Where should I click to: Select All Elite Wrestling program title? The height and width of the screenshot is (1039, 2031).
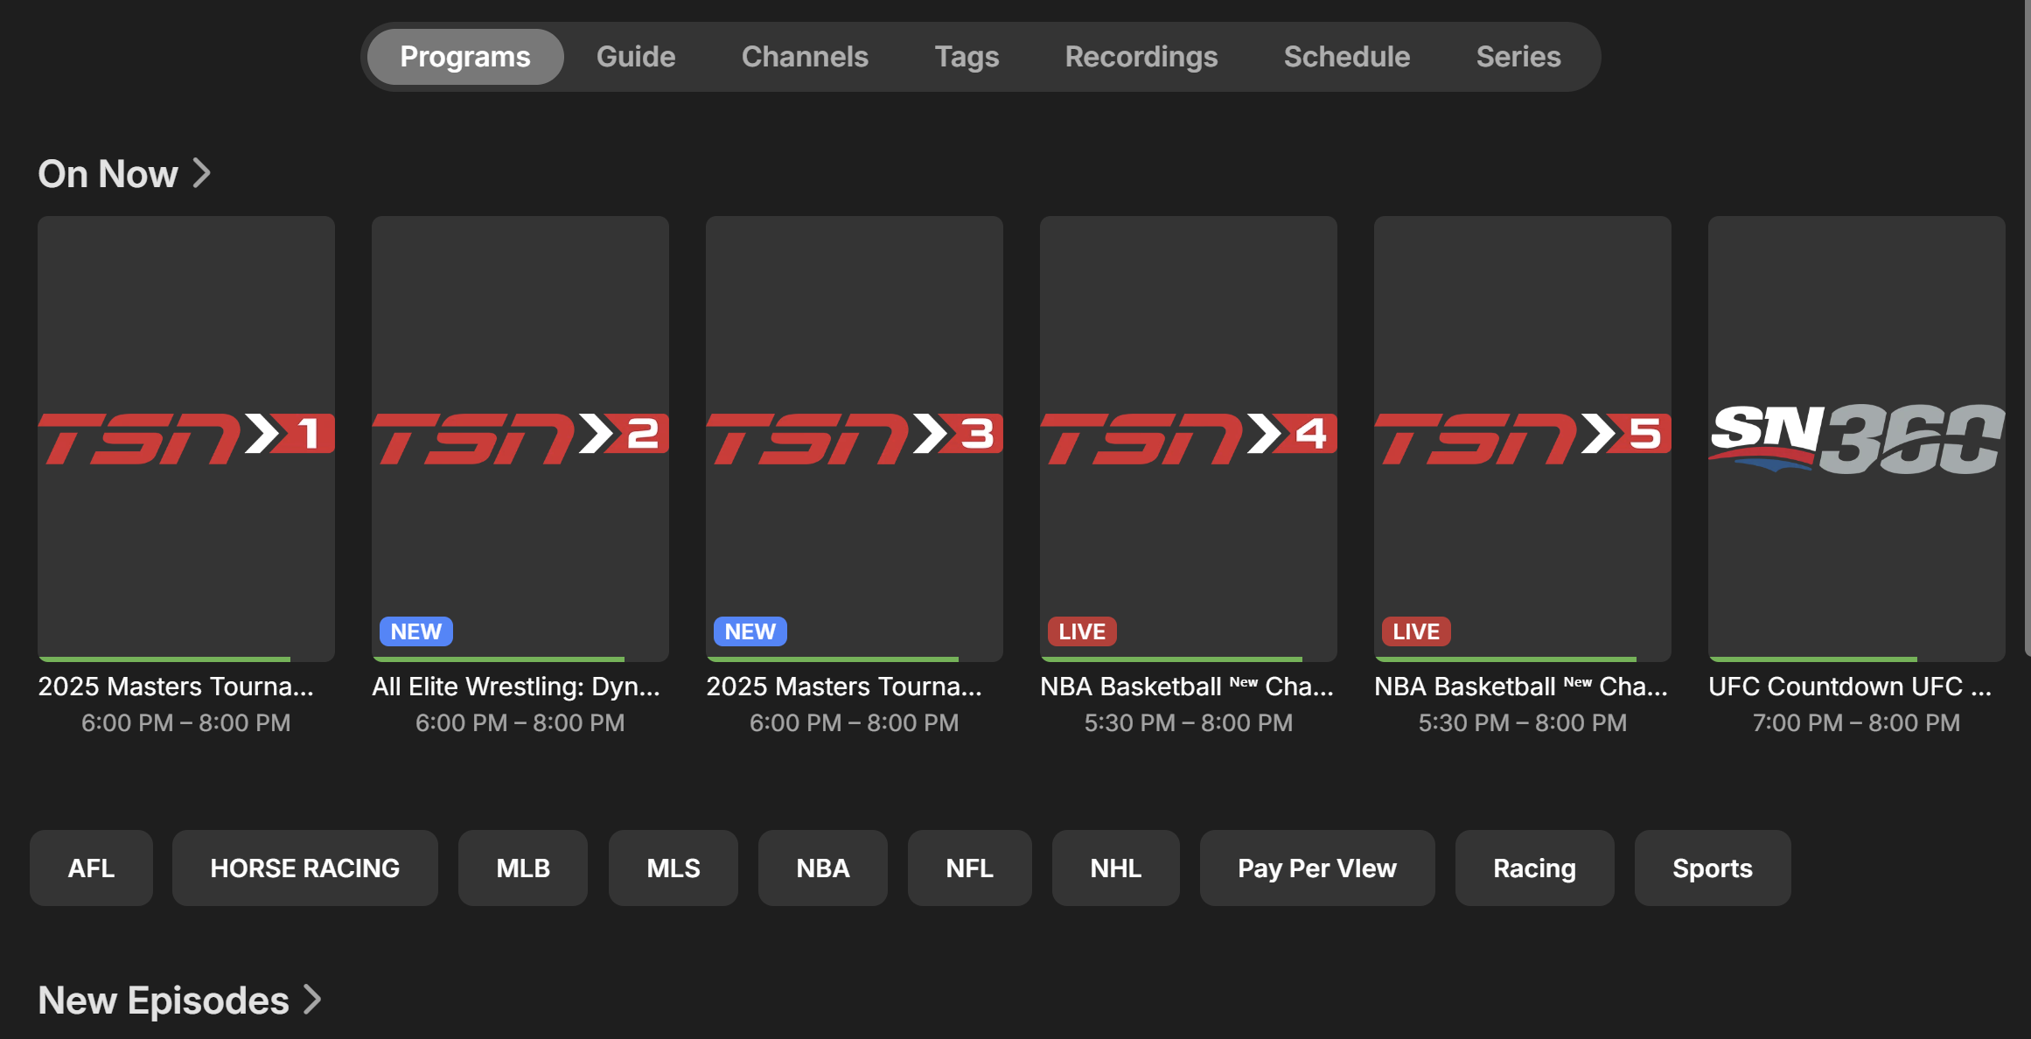click(x=516, y=687)
